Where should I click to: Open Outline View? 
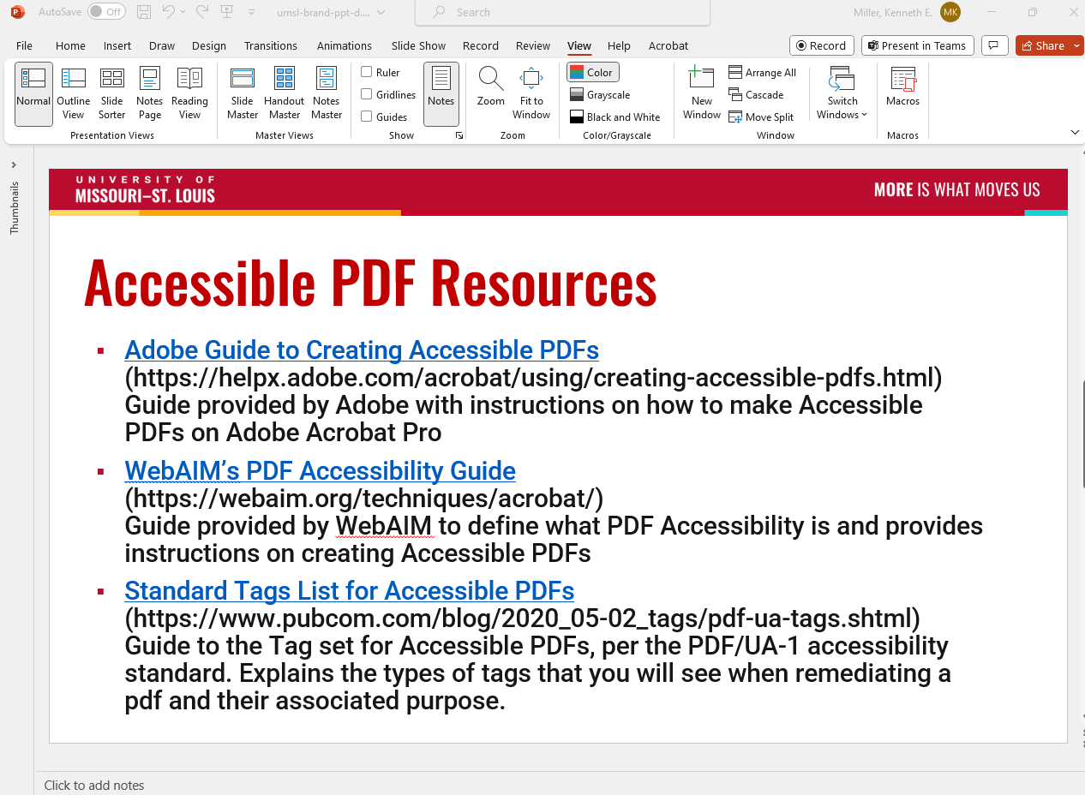[74, 94]
